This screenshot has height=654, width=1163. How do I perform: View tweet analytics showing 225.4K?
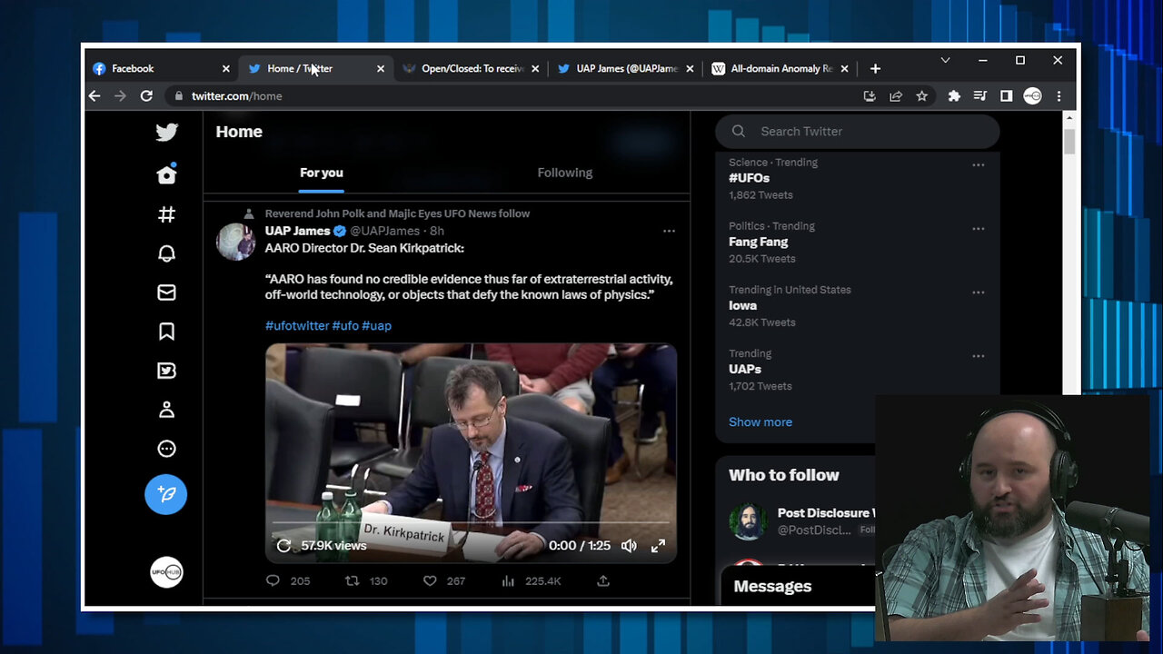click(x=532, y=580)
